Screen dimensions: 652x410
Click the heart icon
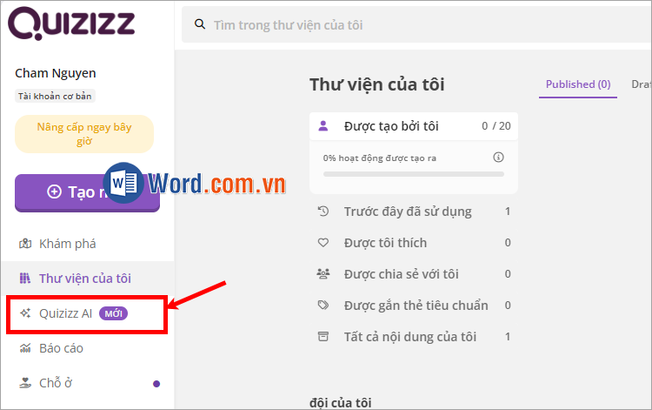tap(323, 243)
